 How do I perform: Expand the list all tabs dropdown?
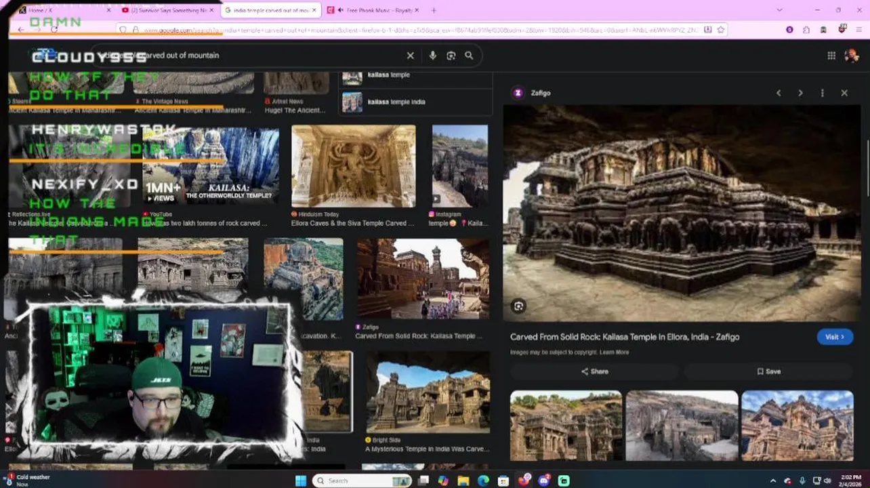(779, 10)
